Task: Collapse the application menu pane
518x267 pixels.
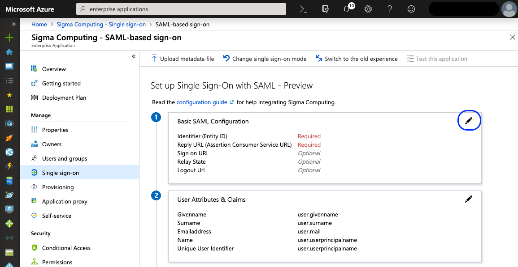Action: pyautogui.click(x=134, y=56)
